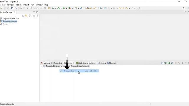This screenshot has width=189, height=106.
Task: Click the Terminate stop-square toolbar icon
Action: (x=27, y=8)
